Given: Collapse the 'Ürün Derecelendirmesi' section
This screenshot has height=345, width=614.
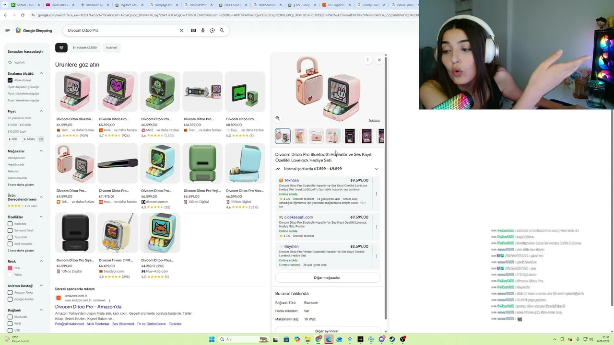Looking at the screenshot, I should coord(41,197).
